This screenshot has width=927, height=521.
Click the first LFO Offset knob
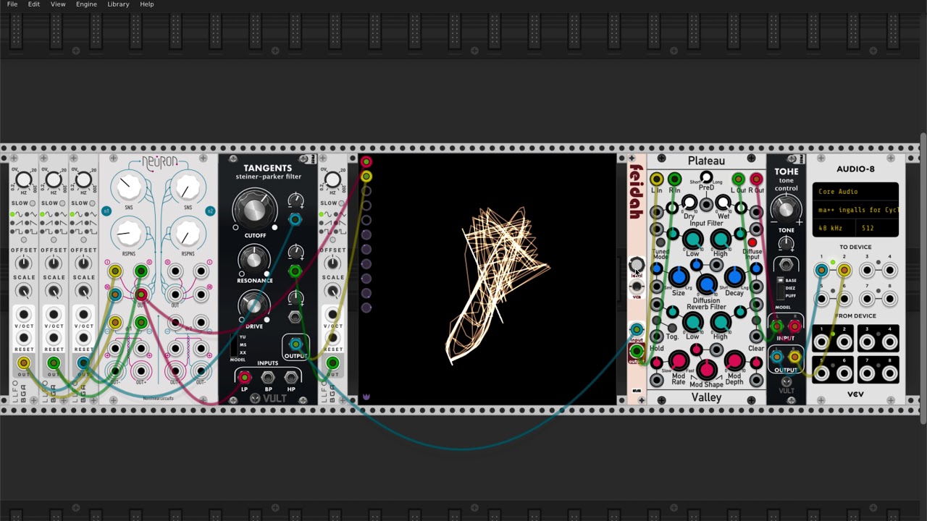point(24,263)
